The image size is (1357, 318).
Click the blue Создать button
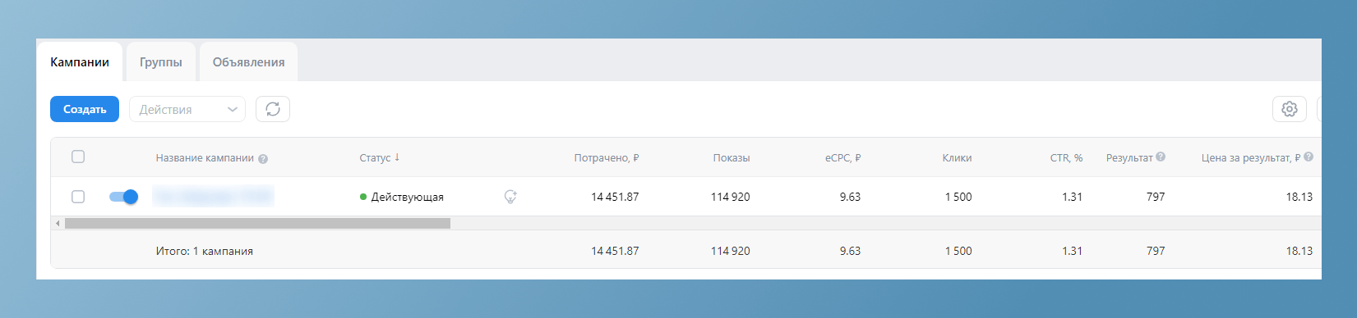[85, 109]
